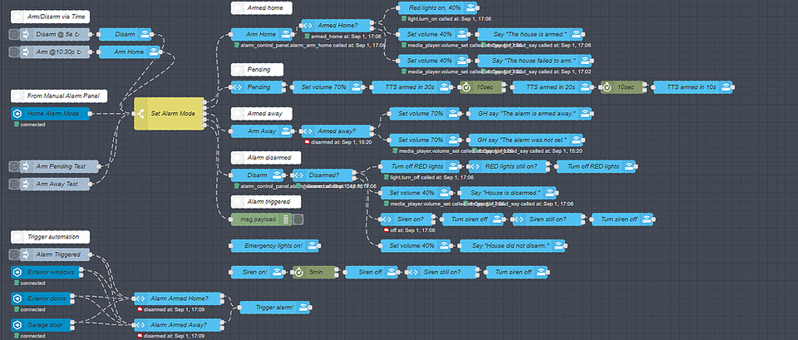Click the Garage door node icon
The width and height of the screenshot is (798, 340).
click(x=17, y=325)
